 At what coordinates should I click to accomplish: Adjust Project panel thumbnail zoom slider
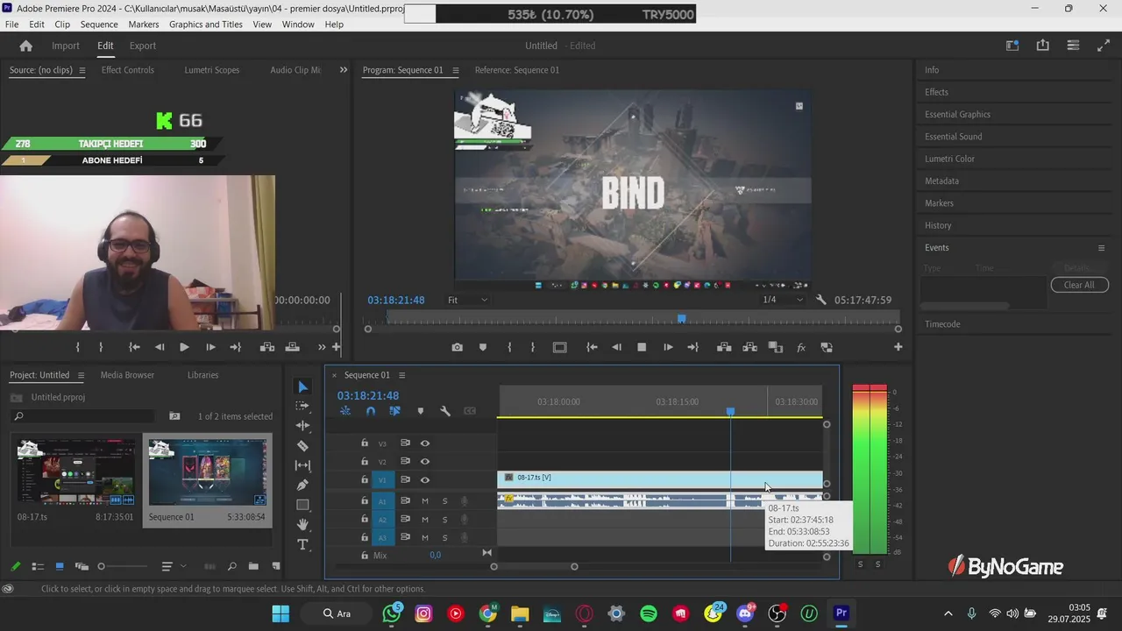123,566
